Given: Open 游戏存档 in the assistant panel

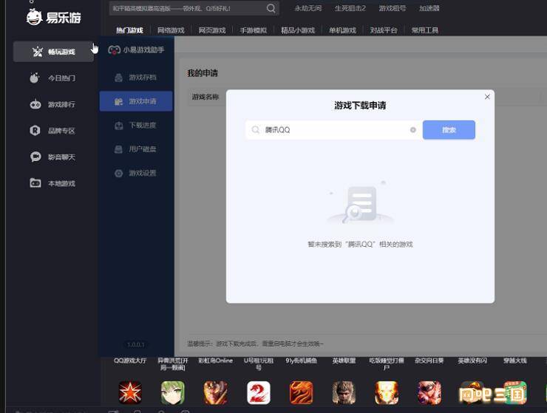Looking at the screenshot, I should tap(136, 78).
